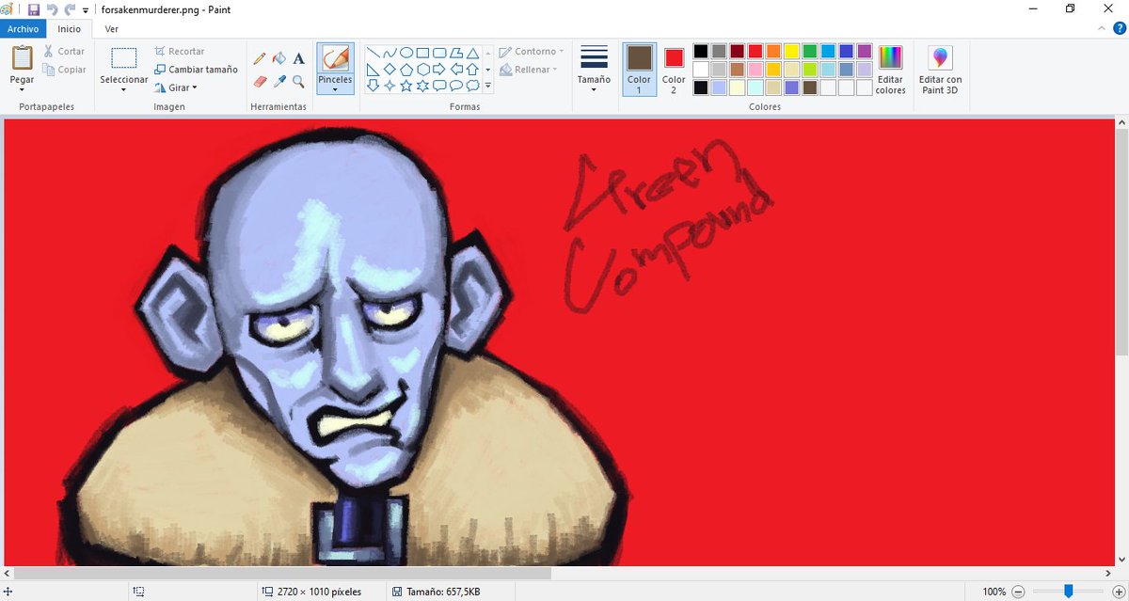Open the Archivo file menu

click(x=23, y=29)
